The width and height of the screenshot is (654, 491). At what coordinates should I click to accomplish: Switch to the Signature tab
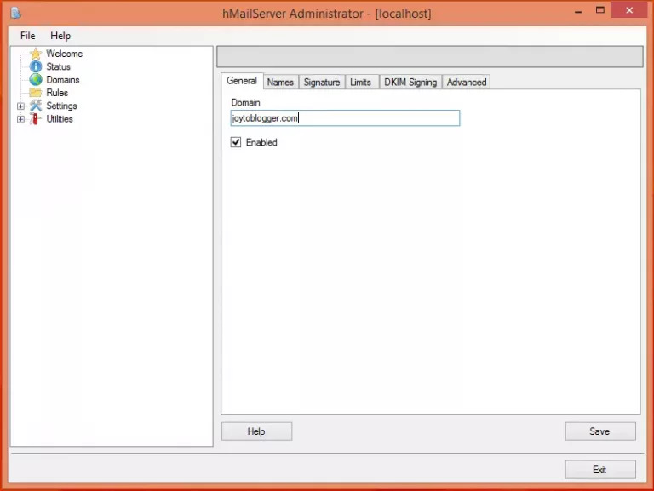322,82
